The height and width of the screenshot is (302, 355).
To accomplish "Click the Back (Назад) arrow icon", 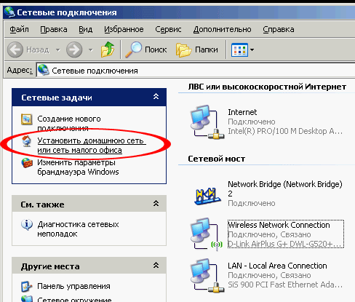I will [15, 49].
